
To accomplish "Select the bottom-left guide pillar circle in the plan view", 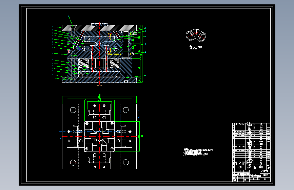I will pyautogui.click(x=73, y=163).
